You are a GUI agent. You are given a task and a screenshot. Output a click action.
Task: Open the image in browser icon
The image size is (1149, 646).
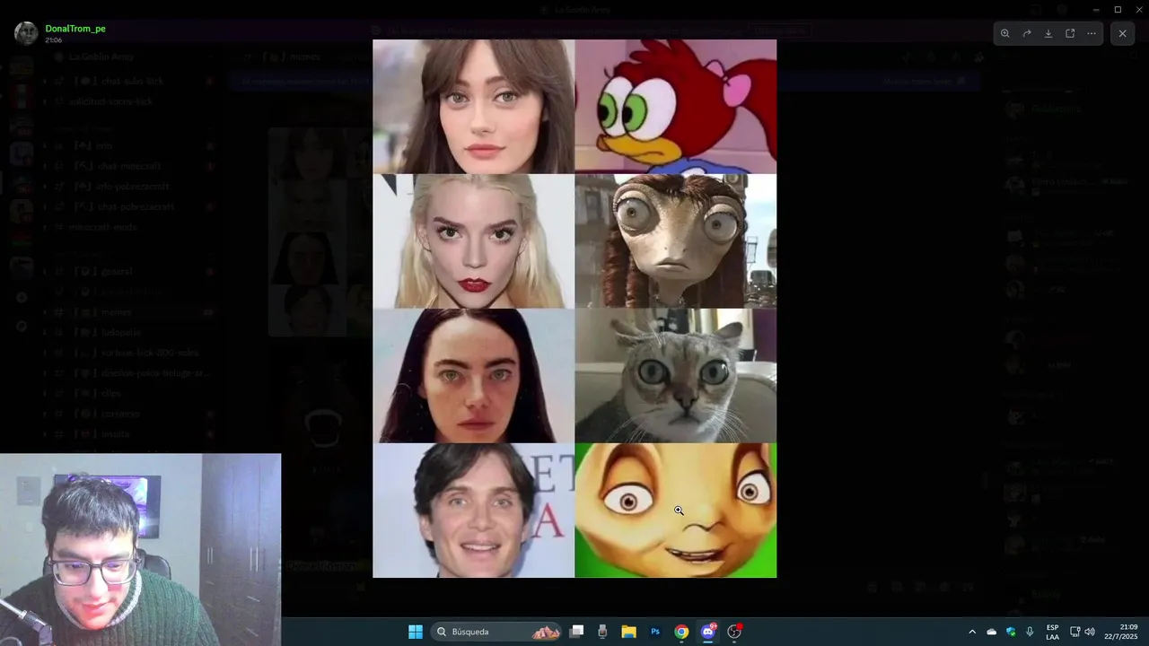click(1070, 33)
